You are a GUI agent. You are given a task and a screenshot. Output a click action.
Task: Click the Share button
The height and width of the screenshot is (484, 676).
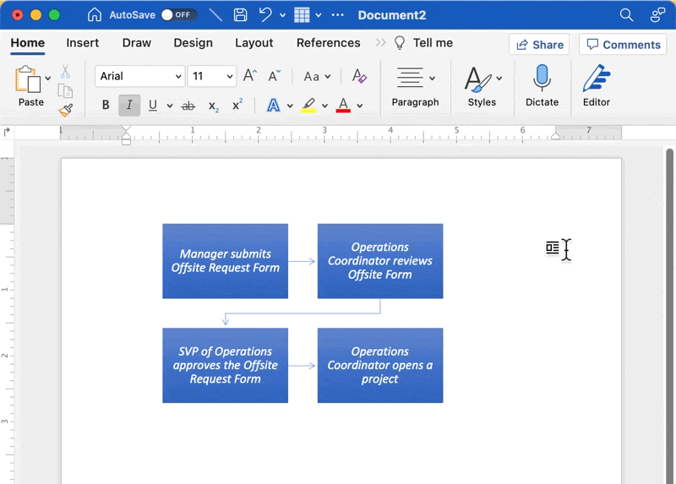tap(539, 45)
